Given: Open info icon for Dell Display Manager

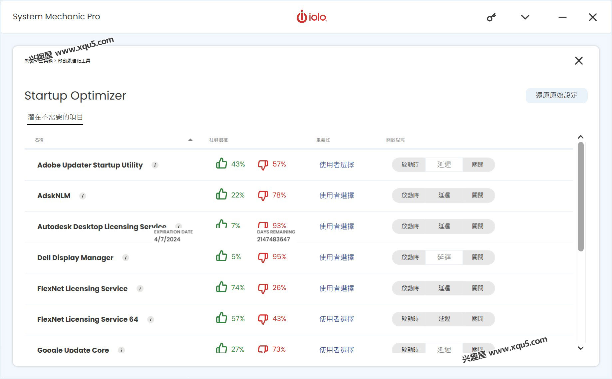Looking at the screenshot, I should (126, 258).
